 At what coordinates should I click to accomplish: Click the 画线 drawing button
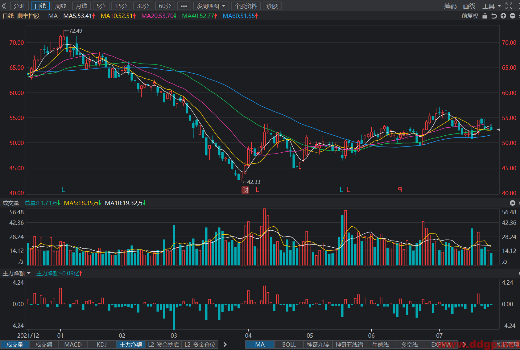point(469,6)
